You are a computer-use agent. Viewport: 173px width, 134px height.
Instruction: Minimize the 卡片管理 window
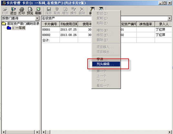pyautogui.click(x=160, y=3)
